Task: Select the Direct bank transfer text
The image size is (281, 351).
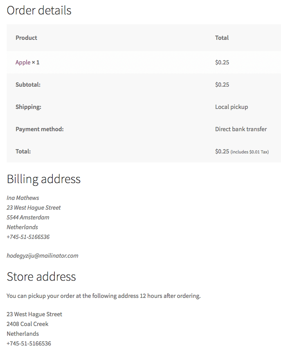Action: tap(241, 129)
